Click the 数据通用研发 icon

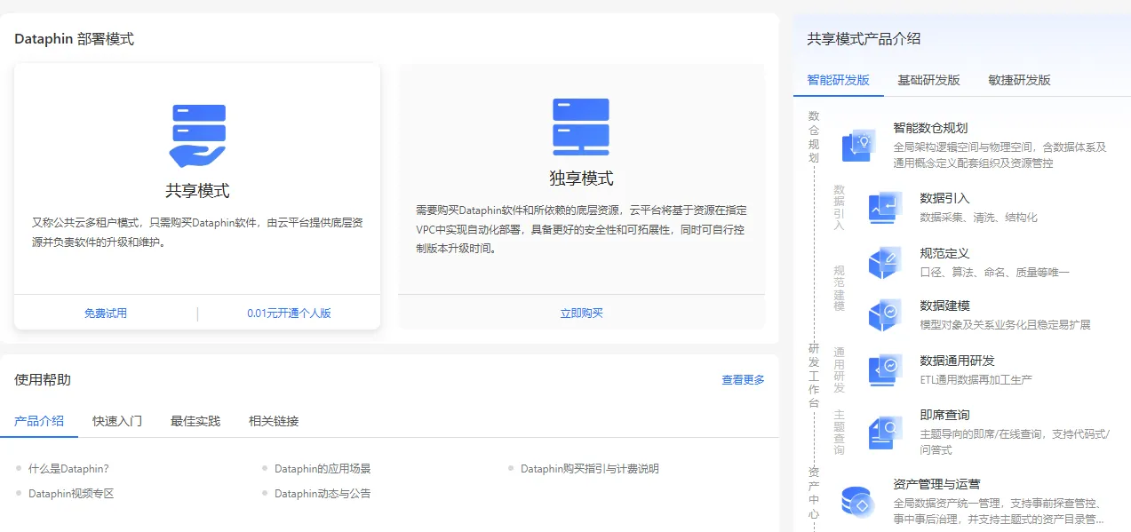[885, 369]
